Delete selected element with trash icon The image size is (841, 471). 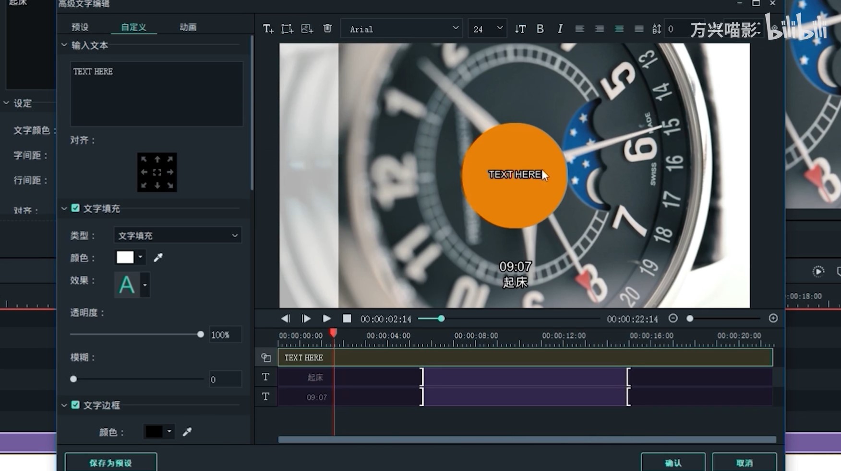click(x=327, y=29)
